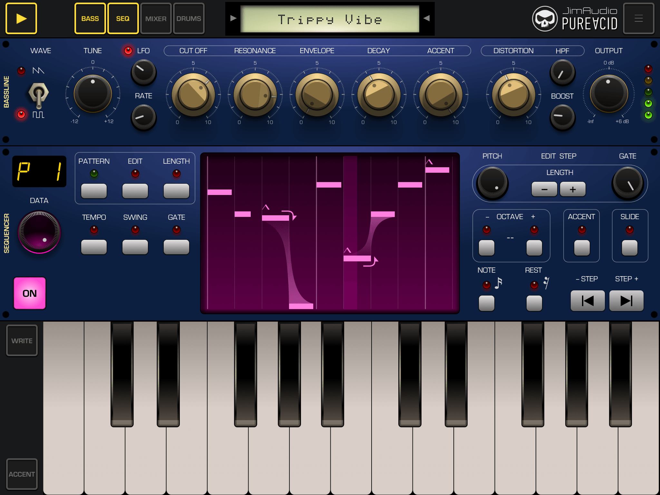Go to the previous preset using the left arrow
660x495 pixels.
click(233, 18)
